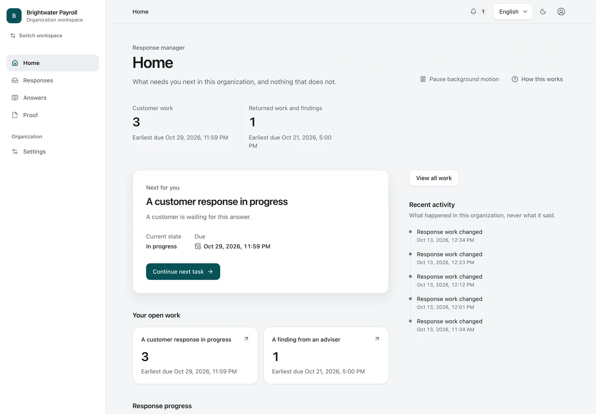596x414 pixels.
Task: Toggle dark mode with the moon icon
Action: 543,12
